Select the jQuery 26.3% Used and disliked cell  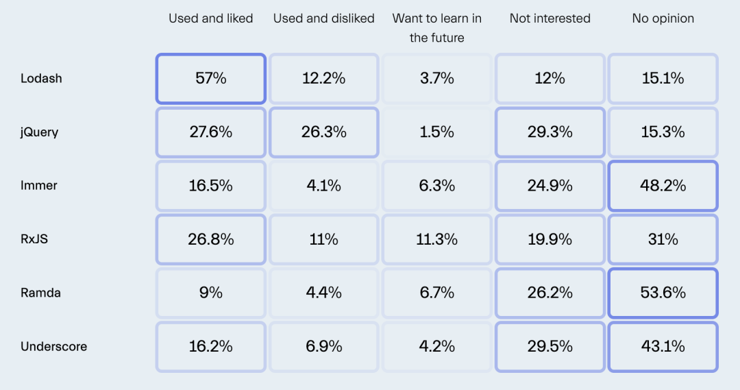click(x=323, y=132)
